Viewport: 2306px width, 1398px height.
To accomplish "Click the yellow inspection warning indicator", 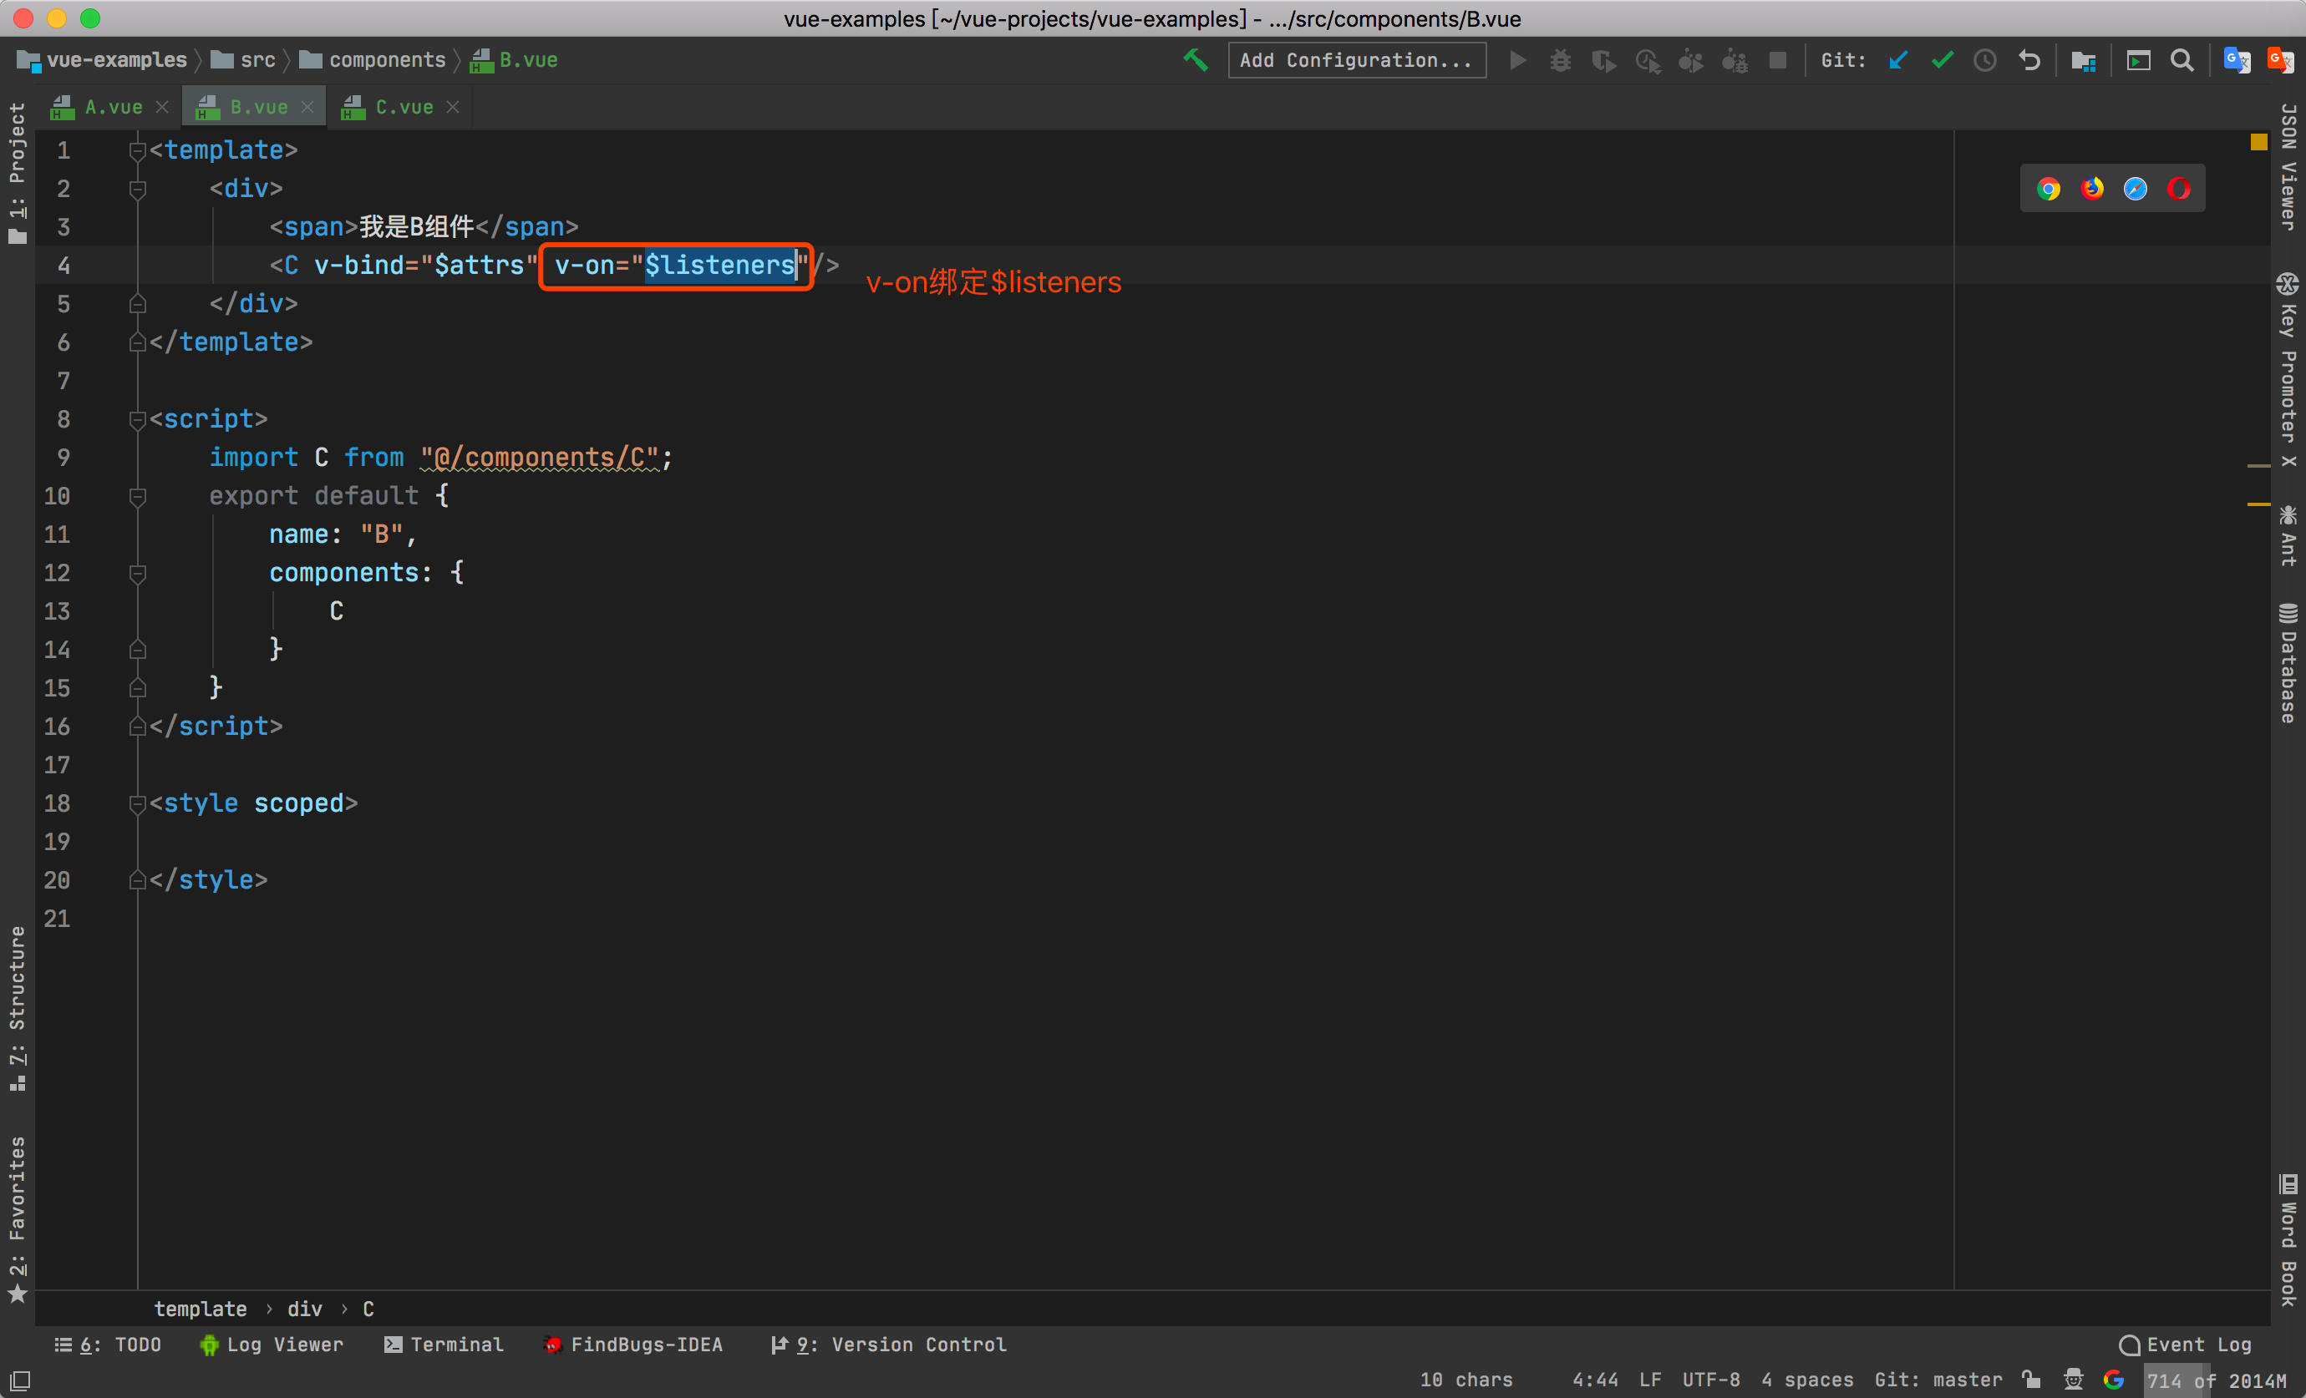I will [2259, 142].
